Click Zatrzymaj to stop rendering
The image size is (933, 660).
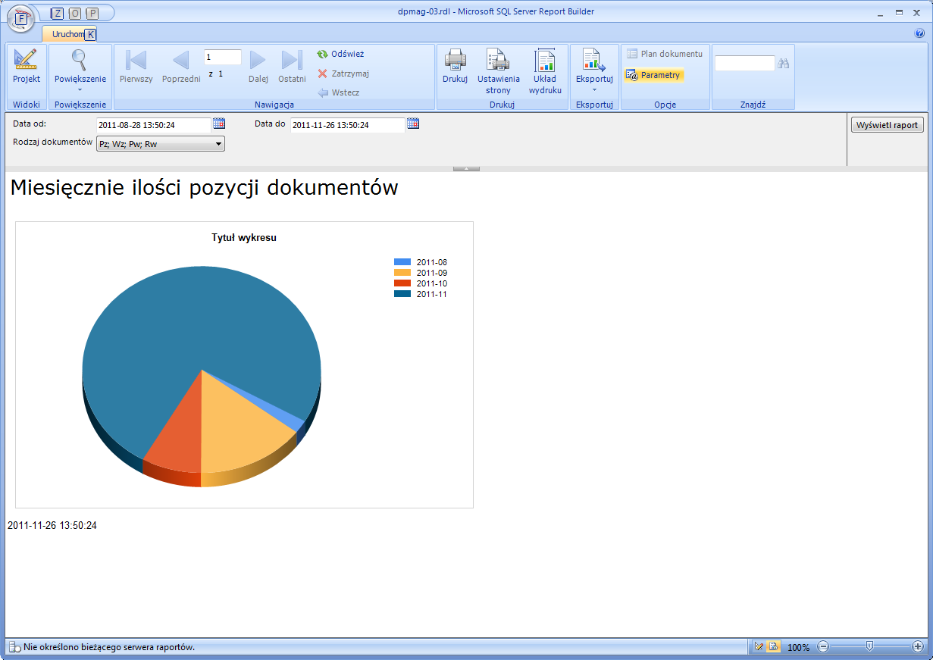pyautogui.click(x=343, y=74)
